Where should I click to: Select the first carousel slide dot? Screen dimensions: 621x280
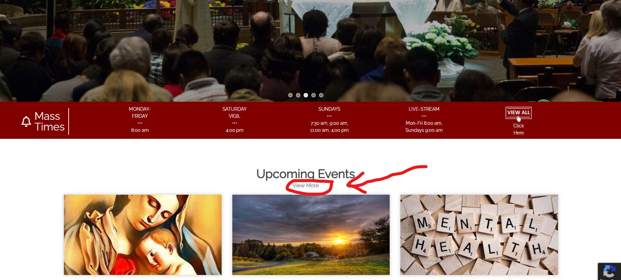point(290,95)
